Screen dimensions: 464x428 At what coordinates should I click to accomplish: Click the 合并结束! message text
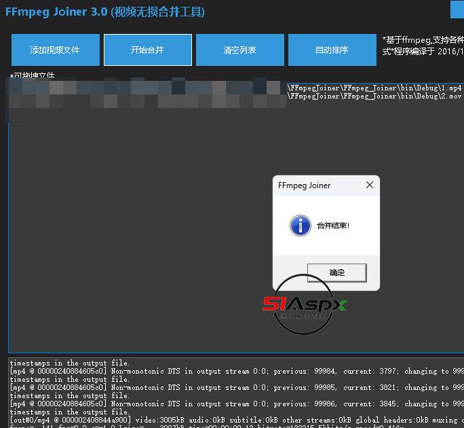333,226
